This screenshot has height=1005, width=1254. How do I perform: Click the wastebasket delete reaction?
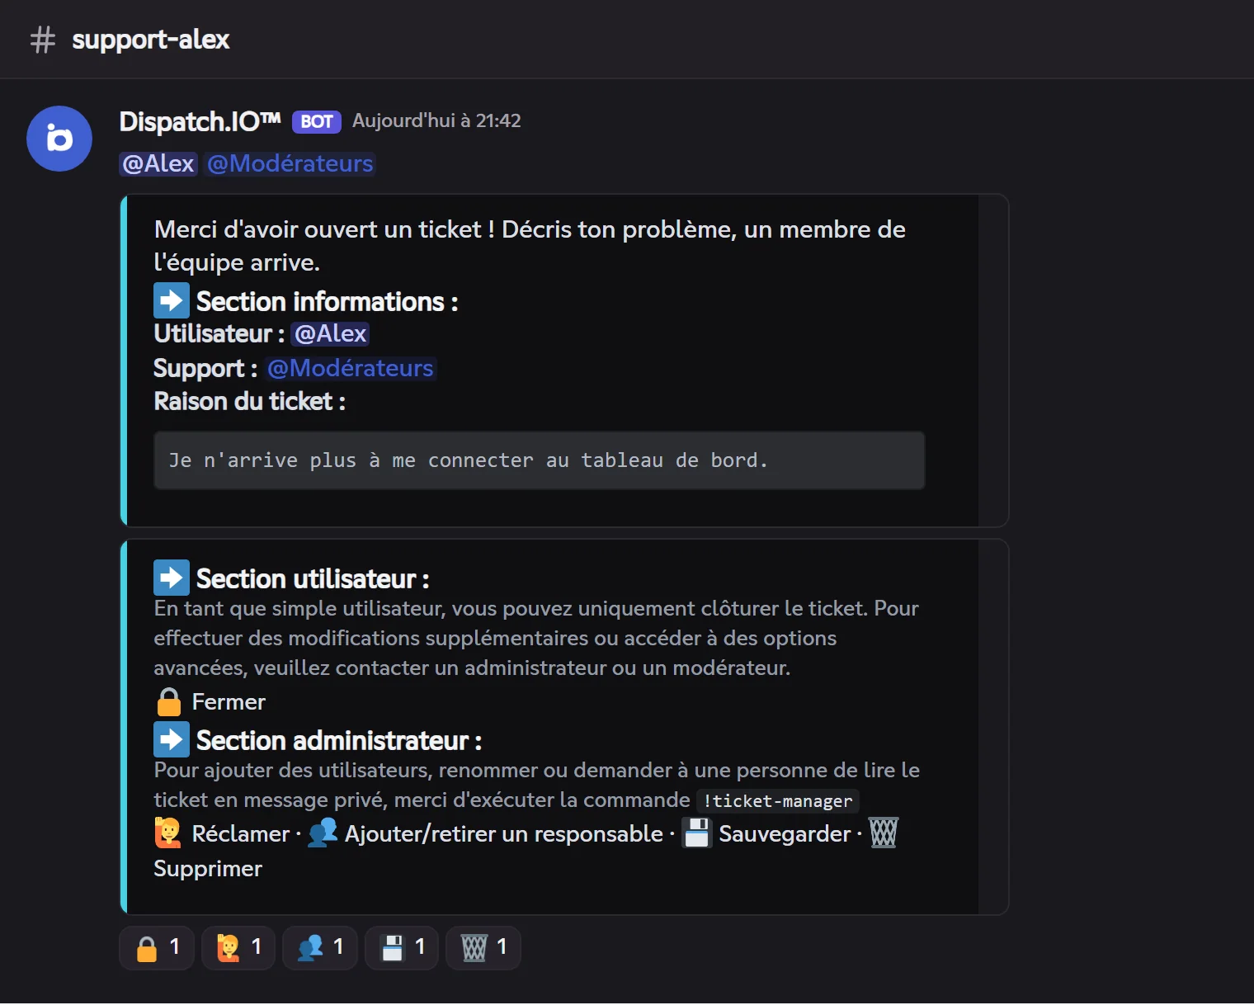point(483,947)
